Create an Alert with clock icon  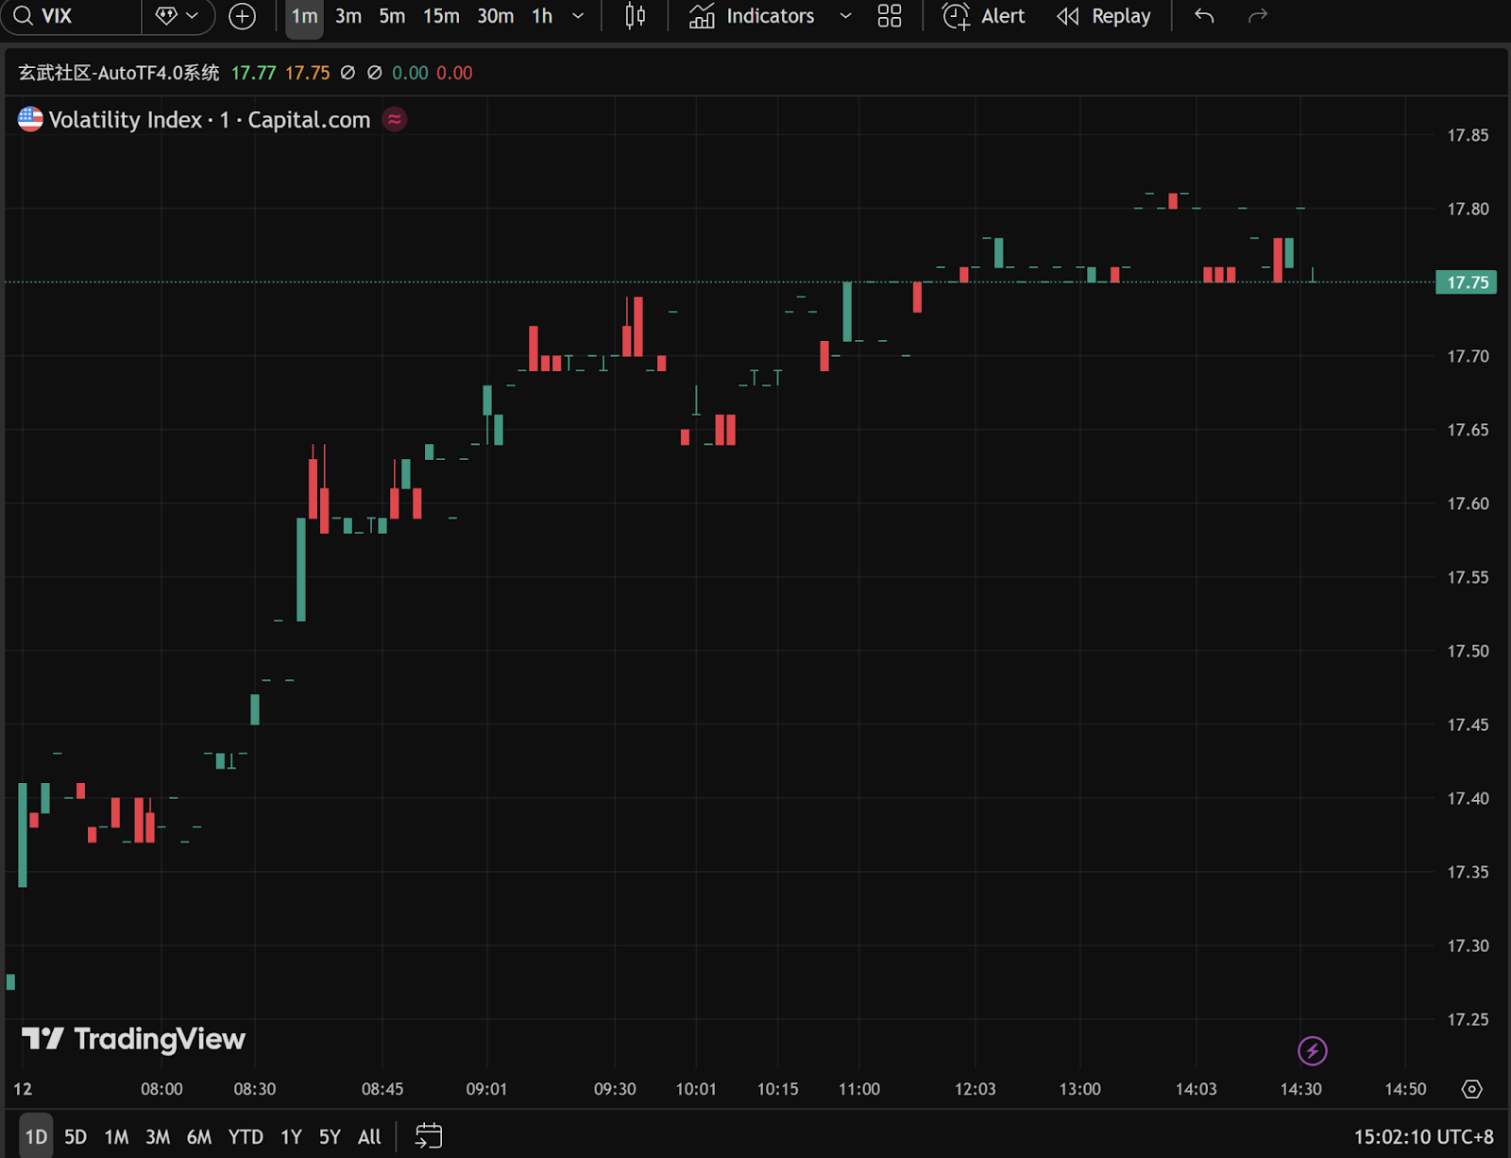[x=984, y=16]
